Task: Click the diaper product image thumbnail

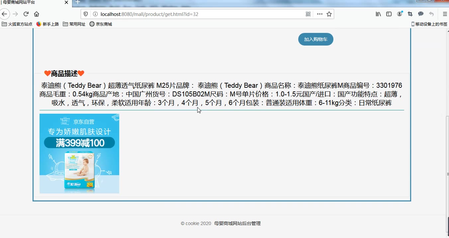Action: click(79, 154)
